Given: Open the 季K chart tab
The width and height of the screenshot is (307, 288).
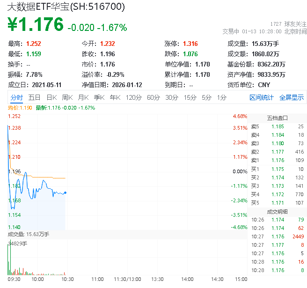Looking at the screenshot, I should [99, 97].
